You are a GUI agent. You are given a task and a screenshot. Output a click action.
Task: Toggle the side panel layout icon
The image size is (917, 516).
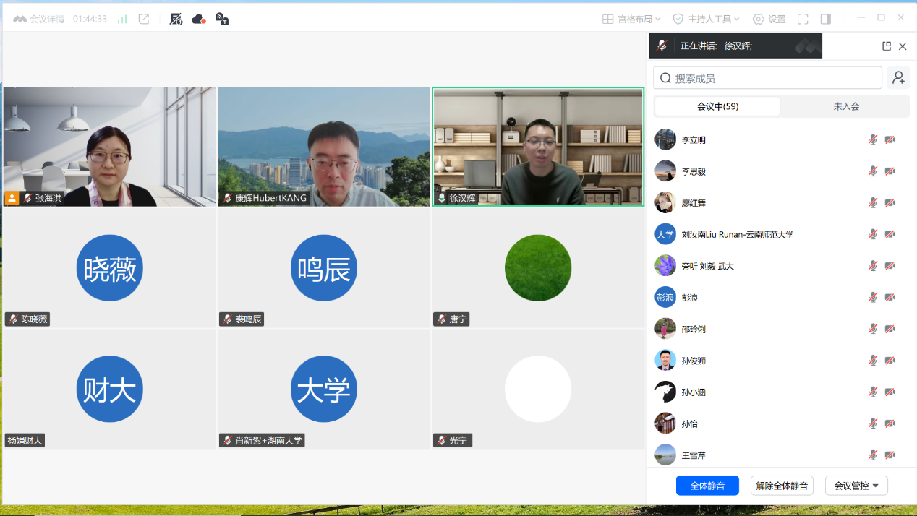tap(825, 19)
